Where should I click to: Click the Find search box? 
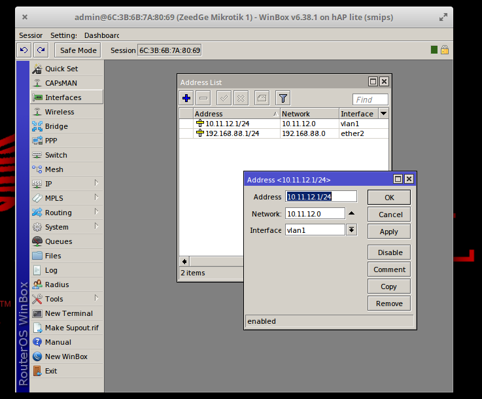coord(370,99)
